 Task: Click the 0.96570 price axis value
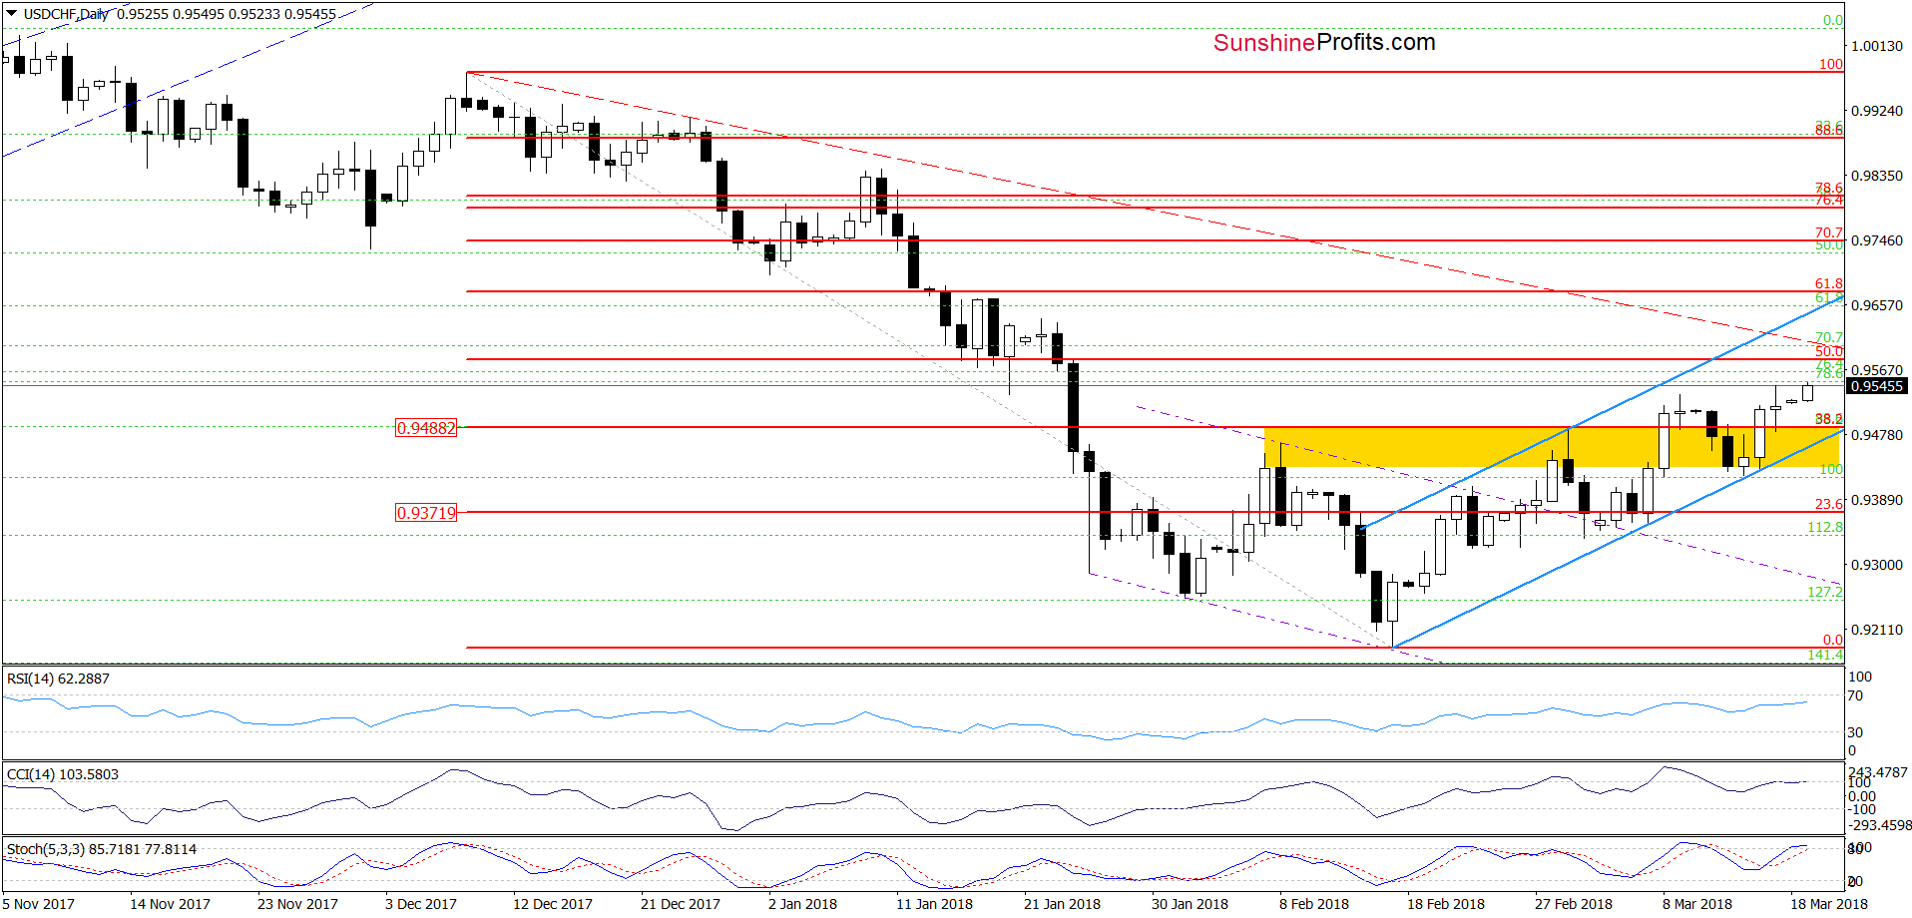click(x=1877, y=305)
